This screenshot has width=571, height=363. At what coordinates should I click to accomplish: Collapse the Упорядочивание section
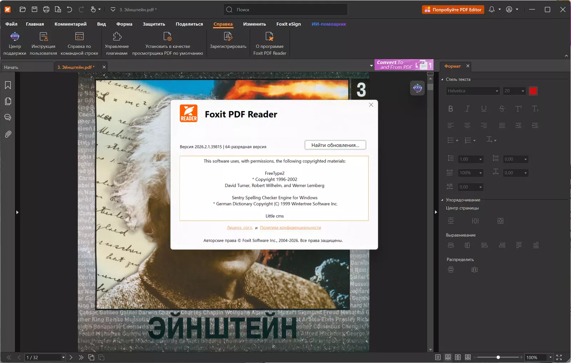442,200
